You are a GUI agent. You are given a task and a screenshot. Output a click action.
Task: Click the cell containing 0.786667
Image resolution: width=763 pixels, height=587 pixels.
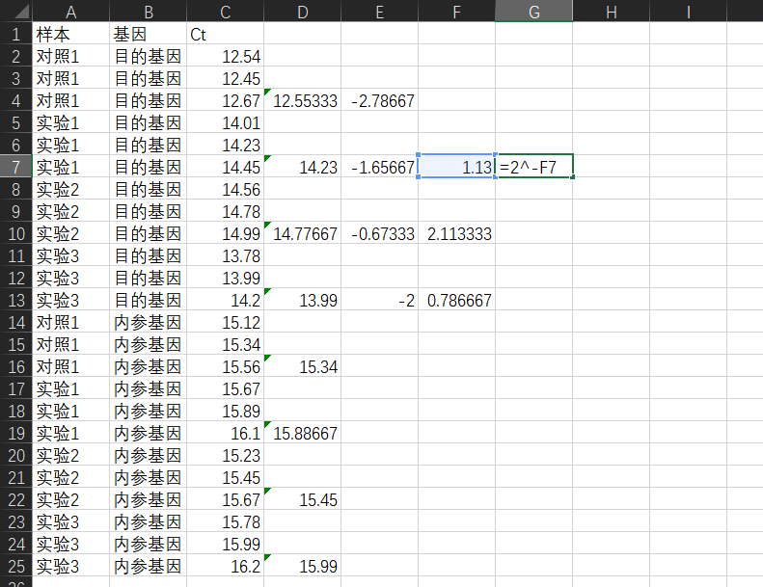(456, 300)
